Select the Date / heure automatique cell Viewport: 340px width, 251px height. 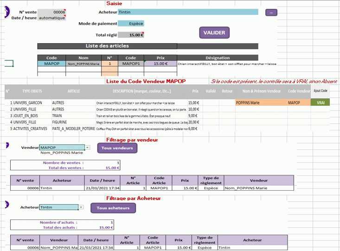point(51,18)
